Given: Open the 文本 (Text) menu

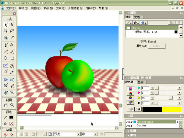Looking at the screenshot, I should 61,8.
